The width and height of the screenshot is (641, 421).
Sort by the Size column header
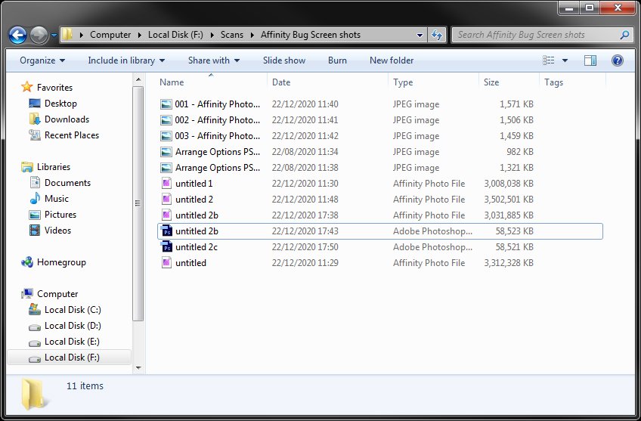pyautogui.click(x=491, y=82)
